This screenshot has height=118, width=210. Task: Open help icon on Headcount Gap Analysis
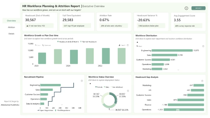tap(202, 81)
